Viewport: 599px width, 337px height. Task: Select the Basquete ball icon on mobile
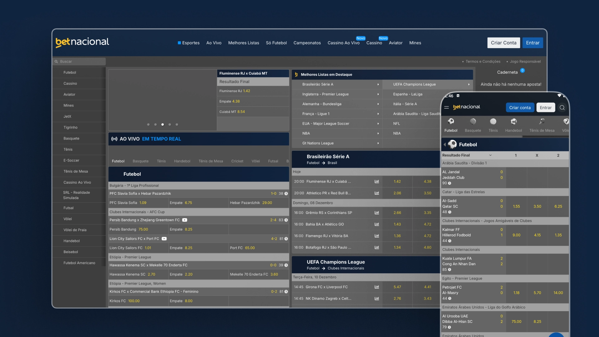473,121
